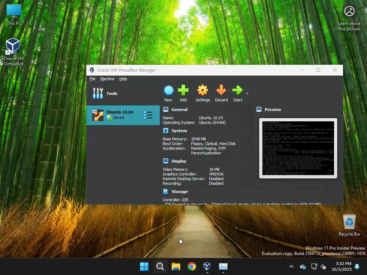Screen dimensions: 367x275
Task: Click the '2048 MB' base memory value
Action: [199, 139]
